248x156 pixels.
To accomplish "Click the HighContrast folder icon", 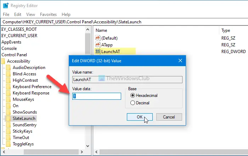I will pos(8,80).
